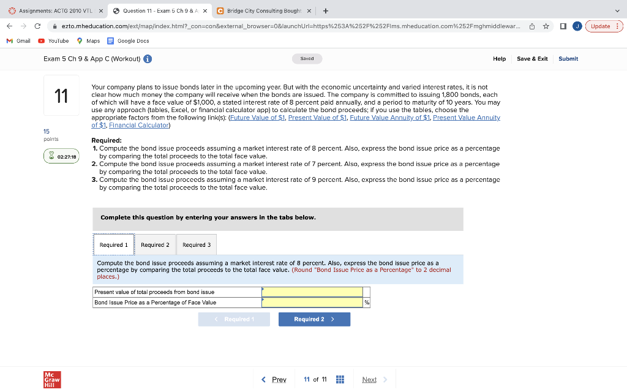Image resolution: width=627 pixels, height=392 pixels.
Task: Open Maps bookmark
Action: 88,41
